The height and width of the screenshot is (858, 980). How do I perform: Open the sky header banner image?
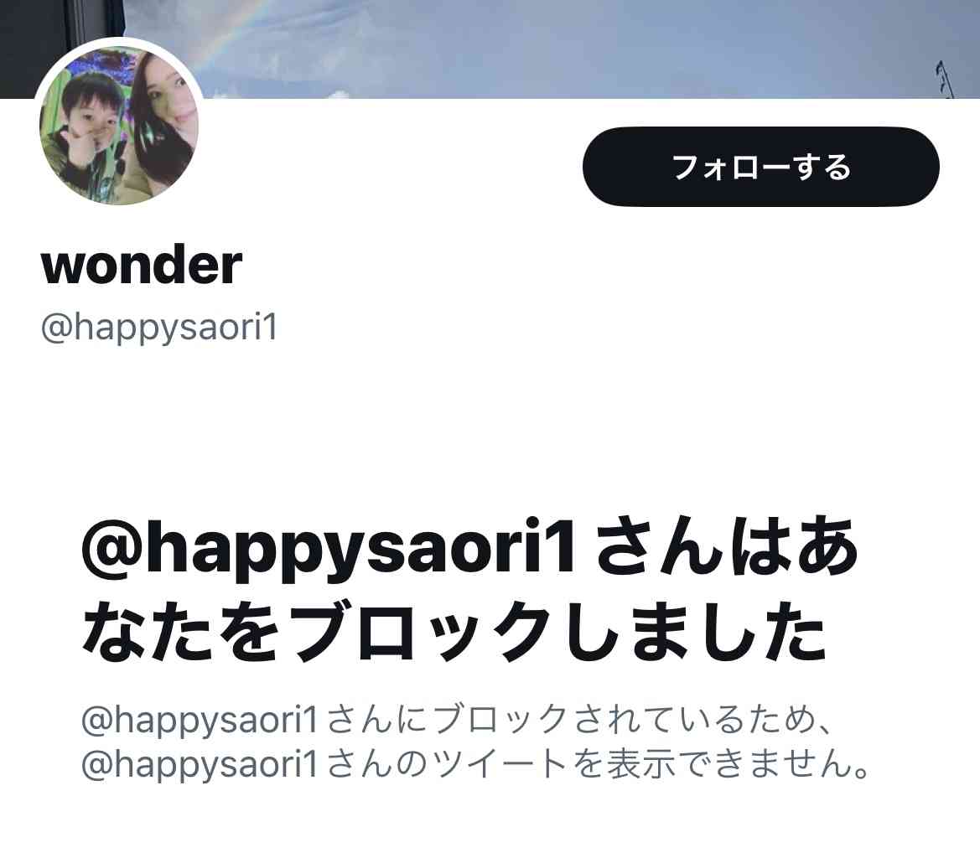550,49
